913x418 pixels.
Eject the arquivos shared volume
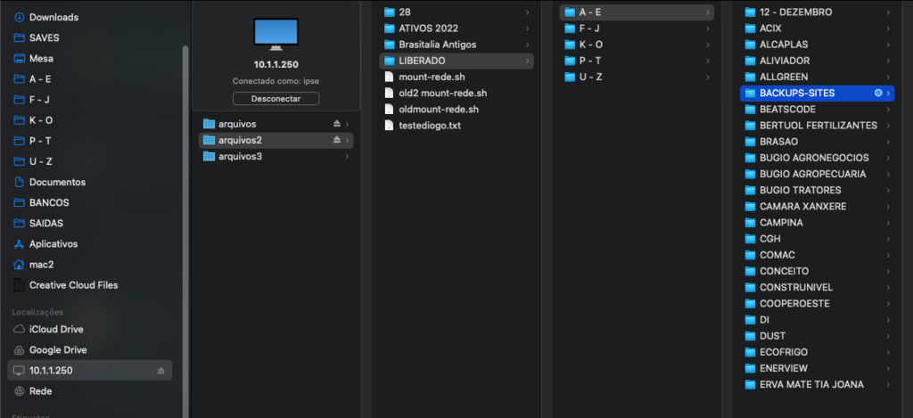tap(336, 124)
